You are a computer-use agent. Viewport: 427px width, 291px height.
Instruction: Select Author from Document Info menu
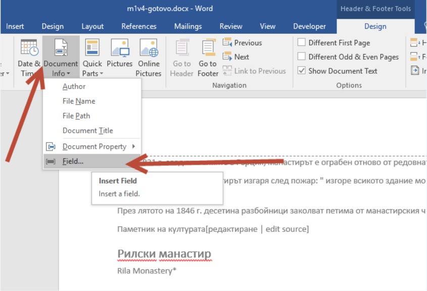(74, 86)
